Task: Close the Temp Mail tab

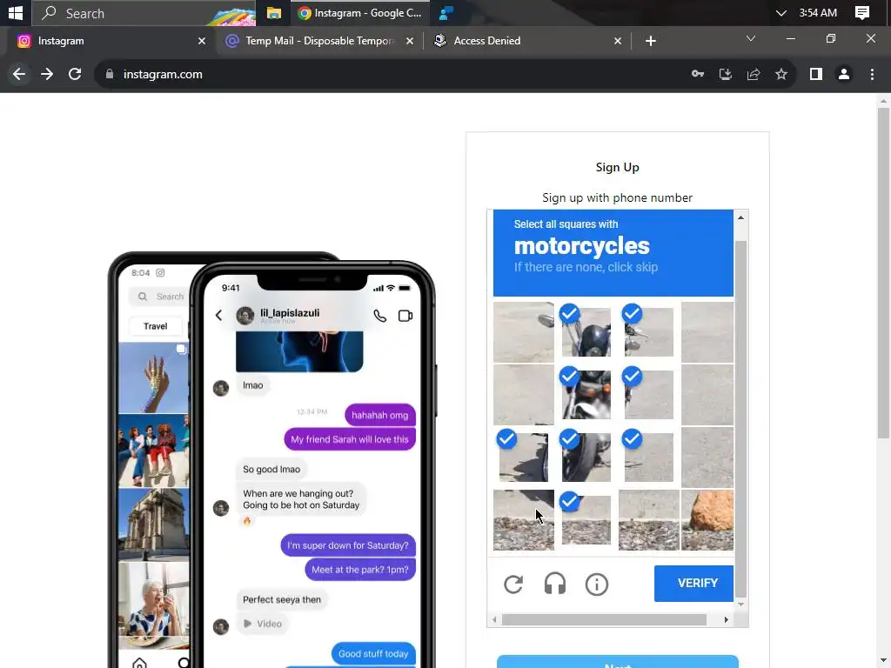Action: pos(410,41)
